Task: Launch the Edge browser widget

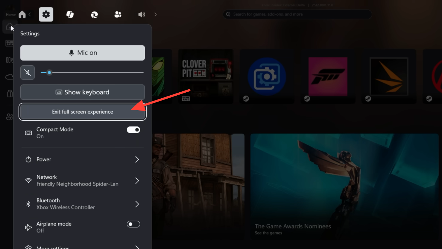Action: tap(94, 14)
